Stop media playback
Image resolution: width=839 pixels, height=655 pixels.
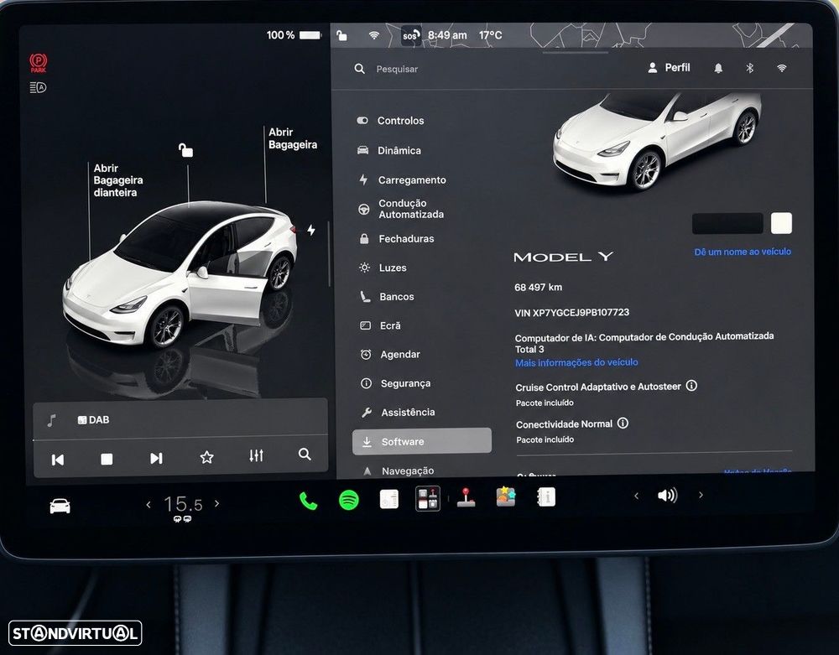[x=107, y=459]
